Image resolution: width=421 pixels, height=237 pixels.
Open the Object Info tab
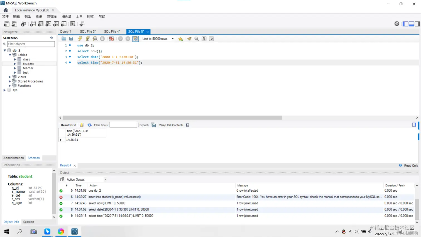coord(11,222)
